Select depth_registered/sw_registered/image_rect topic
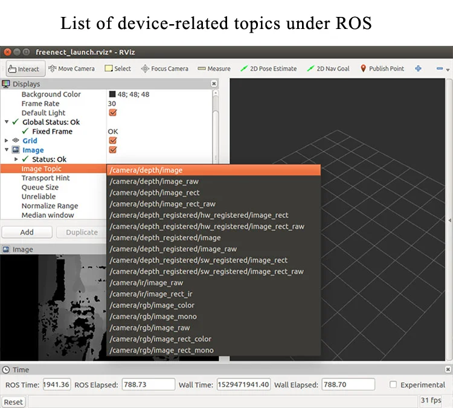The image size is (453, 408). pos(213,260)
